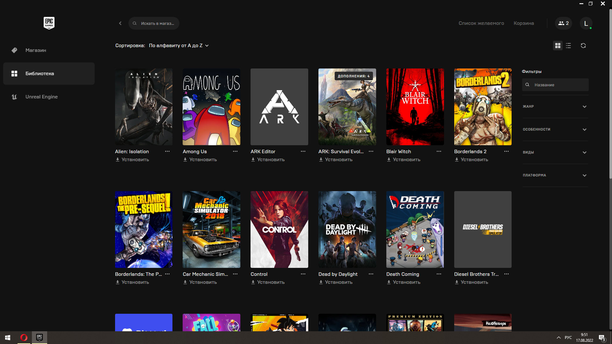The width and height of the screenshot is (612, 344).
Task: Focus the Название filter field
Action: coord(555,85)
